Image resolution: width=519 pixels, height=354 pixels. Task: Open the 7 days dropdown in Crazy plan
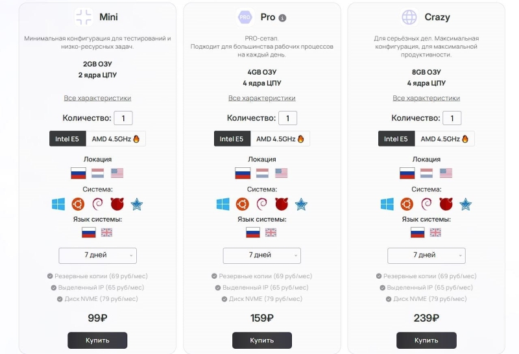coord(426,255)
